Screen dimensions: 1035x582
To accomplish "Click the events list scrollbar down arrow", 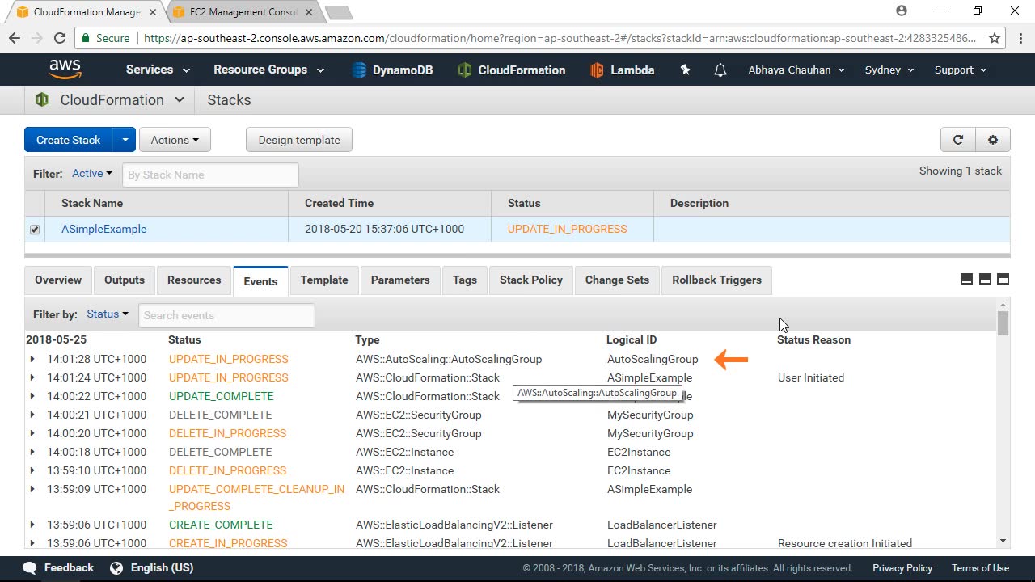I will click(1003, 541).
